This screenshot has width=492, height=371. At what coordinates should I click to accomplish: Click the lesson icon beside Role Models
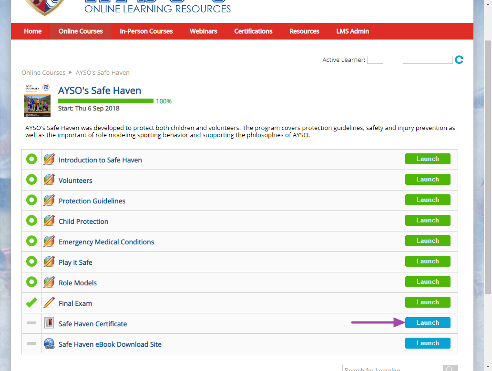(x=49, y=281)
